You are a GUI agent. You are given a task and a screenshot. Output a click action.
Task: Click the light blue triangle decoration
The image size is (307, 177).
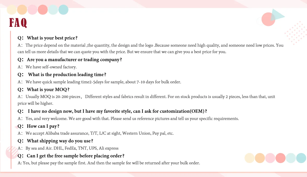pyautogui.click(x=277, y=15)
